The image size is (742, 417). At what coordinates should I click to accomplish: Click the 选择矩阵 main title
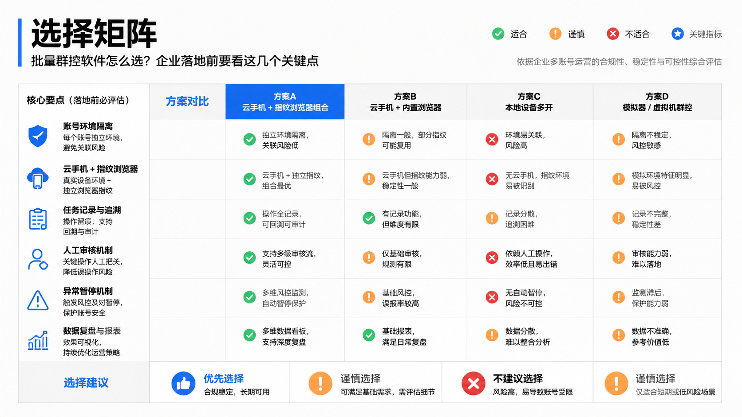pos(94,34)
